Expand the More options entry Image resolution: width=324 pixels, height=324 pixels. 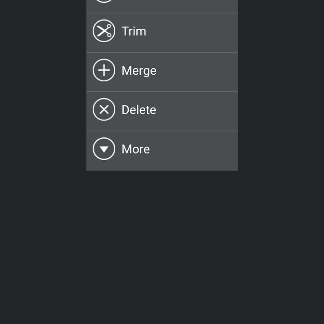coord(162,151)
